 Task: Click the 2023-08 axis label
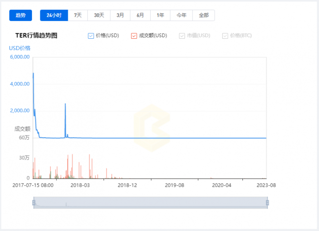(266, 185)
